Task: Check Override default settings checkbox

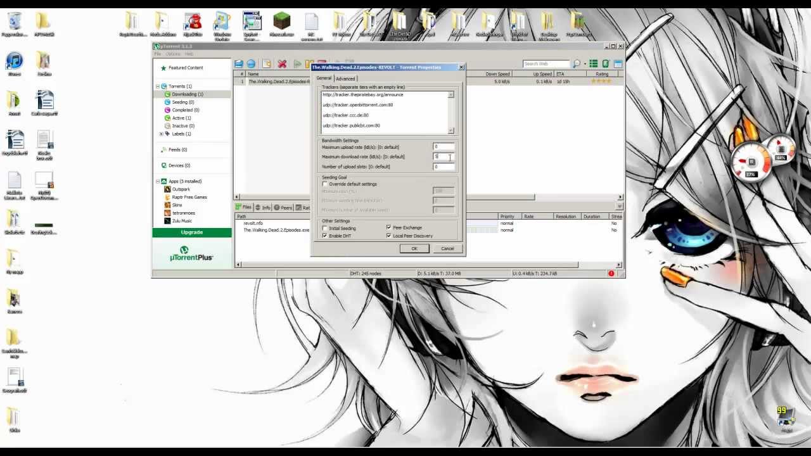Action: 325,184
